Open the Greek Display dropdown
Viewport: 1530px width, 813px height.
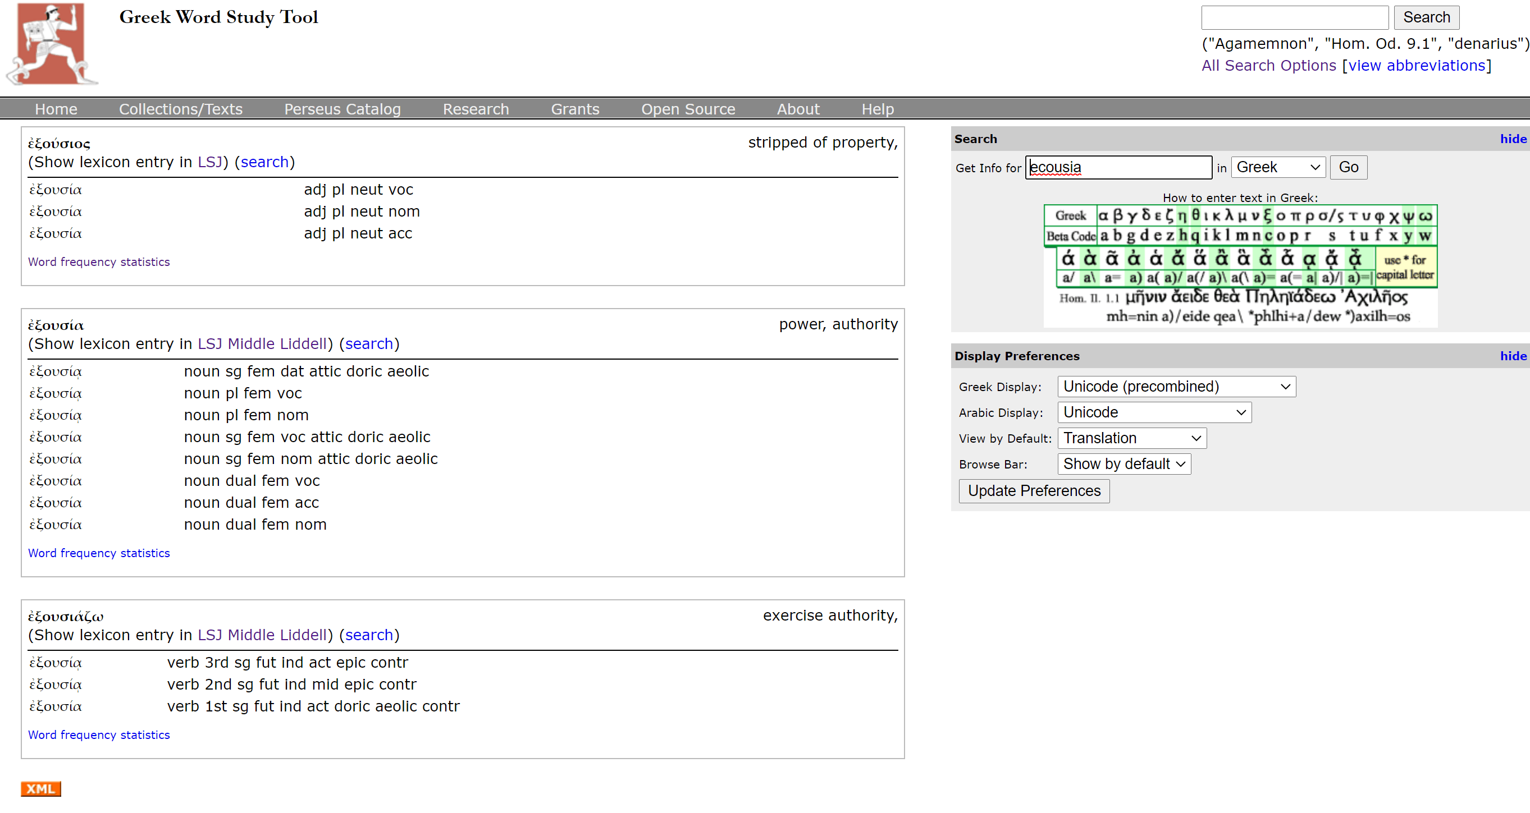(x=1176, y=387)
